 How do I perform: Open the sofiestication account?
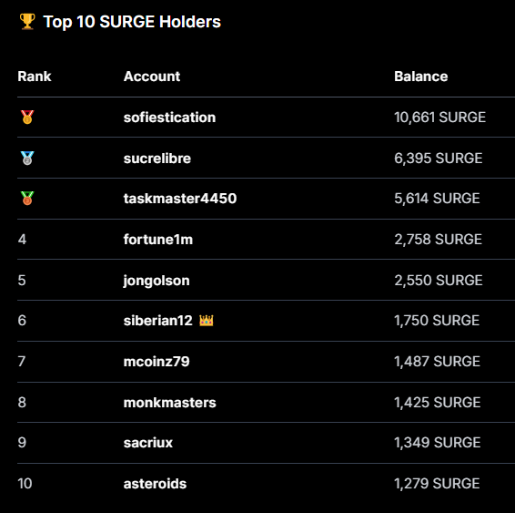169,118
